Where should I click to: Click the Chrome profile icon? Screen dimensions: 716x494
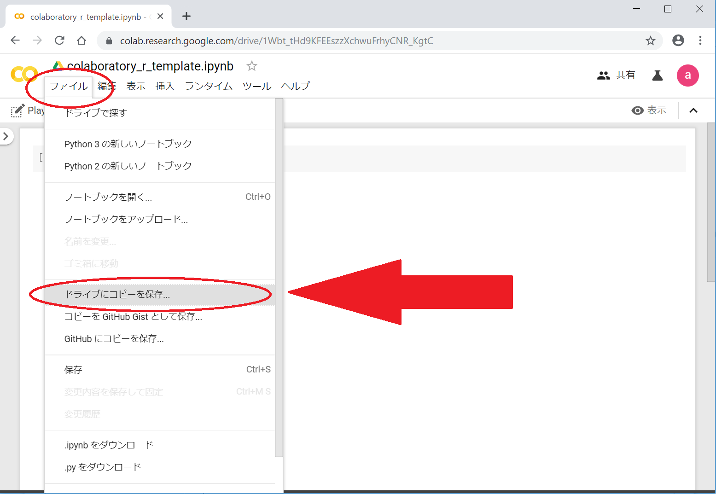click(x=678, y=41)
